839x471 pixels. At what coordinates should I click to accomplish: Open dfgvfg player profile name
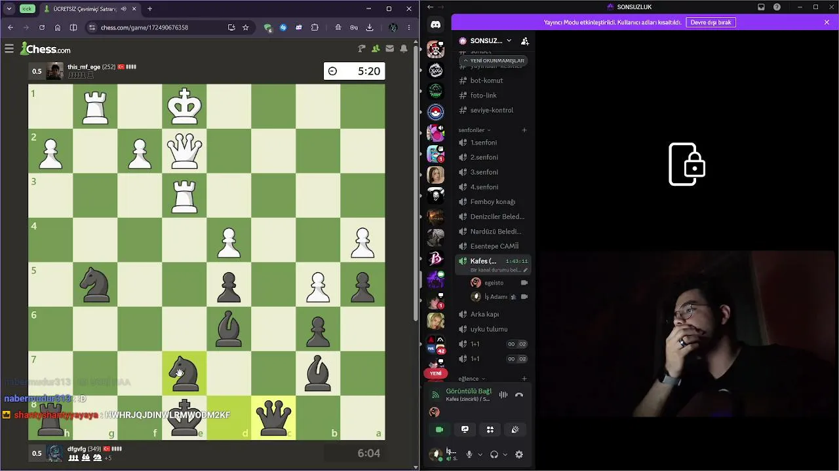77,449
